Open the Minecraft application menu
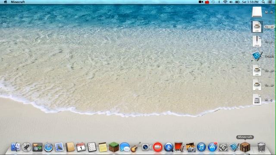The height and width of the screenshot is (155, 276). point(18,2)
